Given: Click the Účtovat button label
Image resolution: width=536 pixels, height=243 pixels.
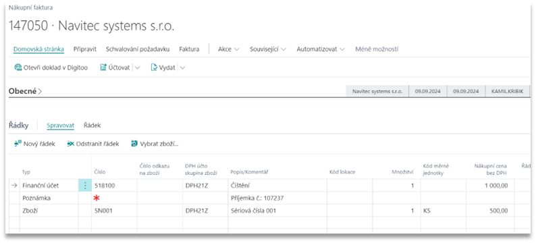Looking at the screenshot, I should 119,67.
